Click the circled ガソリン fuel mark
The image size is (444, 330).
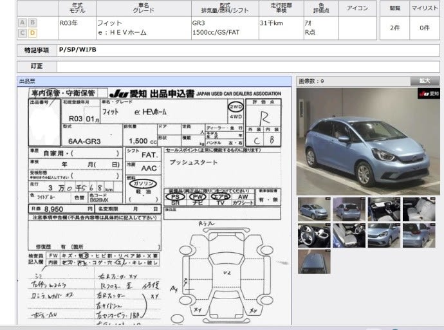[143, 184]
